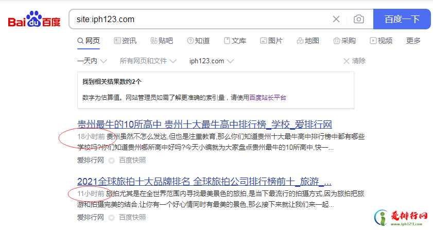The width and height of the screenshot is (433, 230).
Task: Open the 地图 tab
Action: [308, 41]
